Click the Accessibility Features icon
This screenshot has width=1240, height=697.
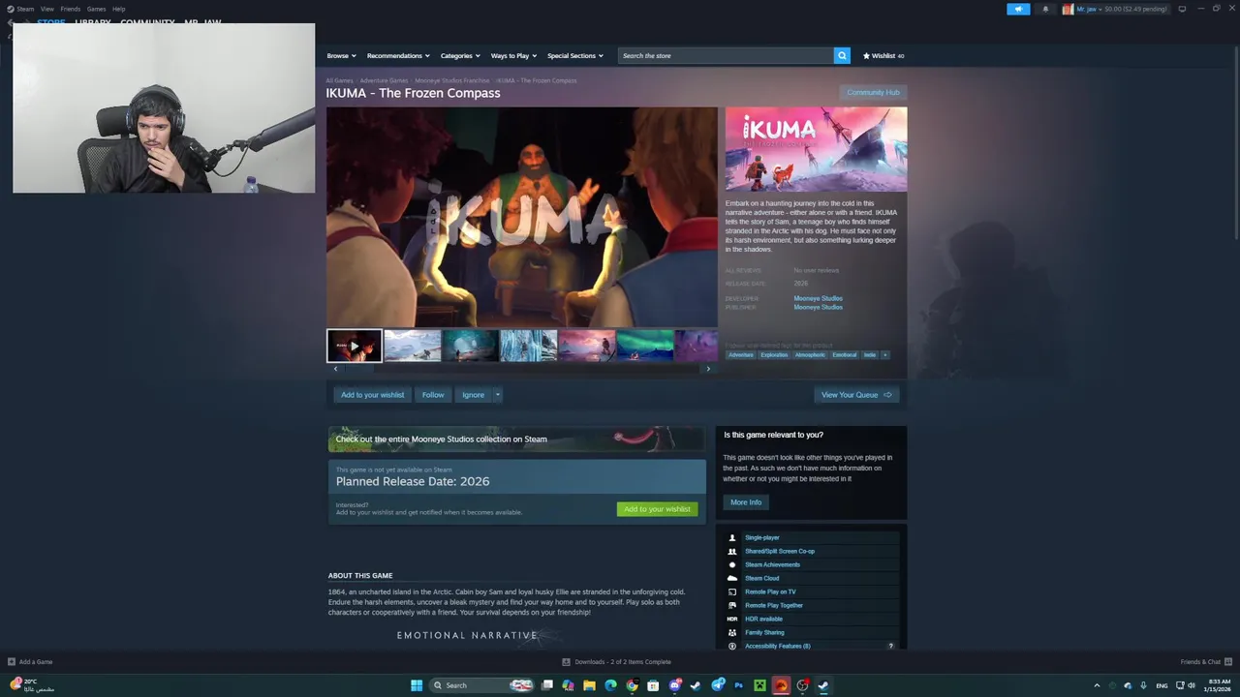732,646
